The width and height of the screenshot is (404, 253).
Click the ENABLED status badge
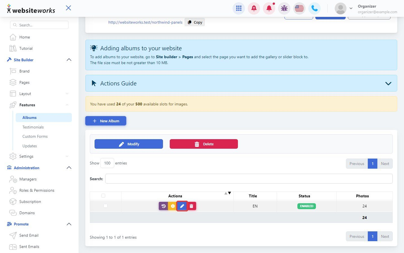tap(307, 206)
